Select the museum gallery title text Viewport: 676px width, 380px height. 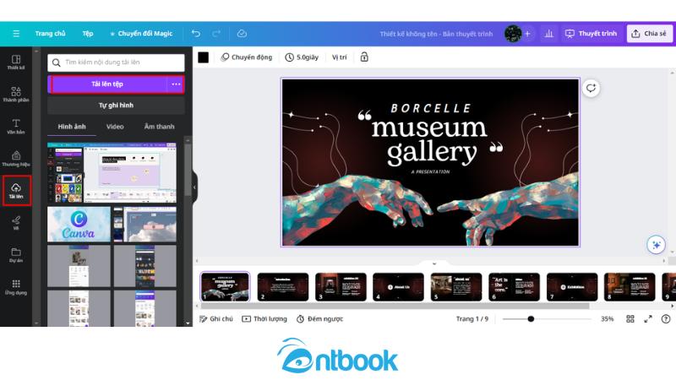pyautogui.click(x=430, y=139)
